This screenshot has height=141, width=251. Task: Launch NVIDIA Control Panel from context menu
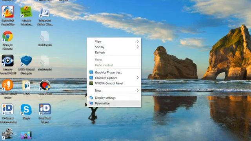coord(114,83)
